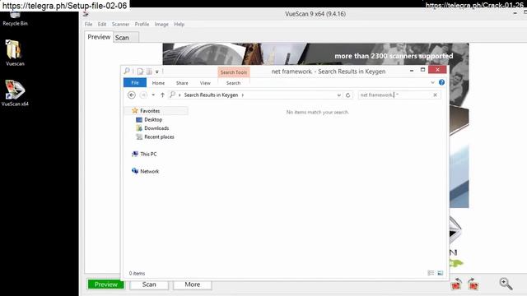Expand address bar history dropdown

coord(338,95)
